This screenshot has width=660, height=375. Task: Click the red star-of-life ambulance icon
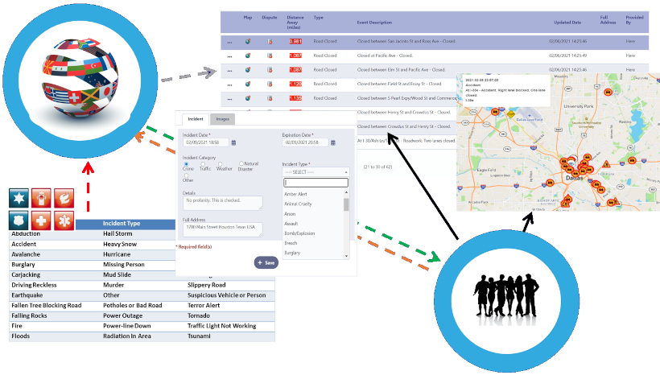[x=64, y=220]
